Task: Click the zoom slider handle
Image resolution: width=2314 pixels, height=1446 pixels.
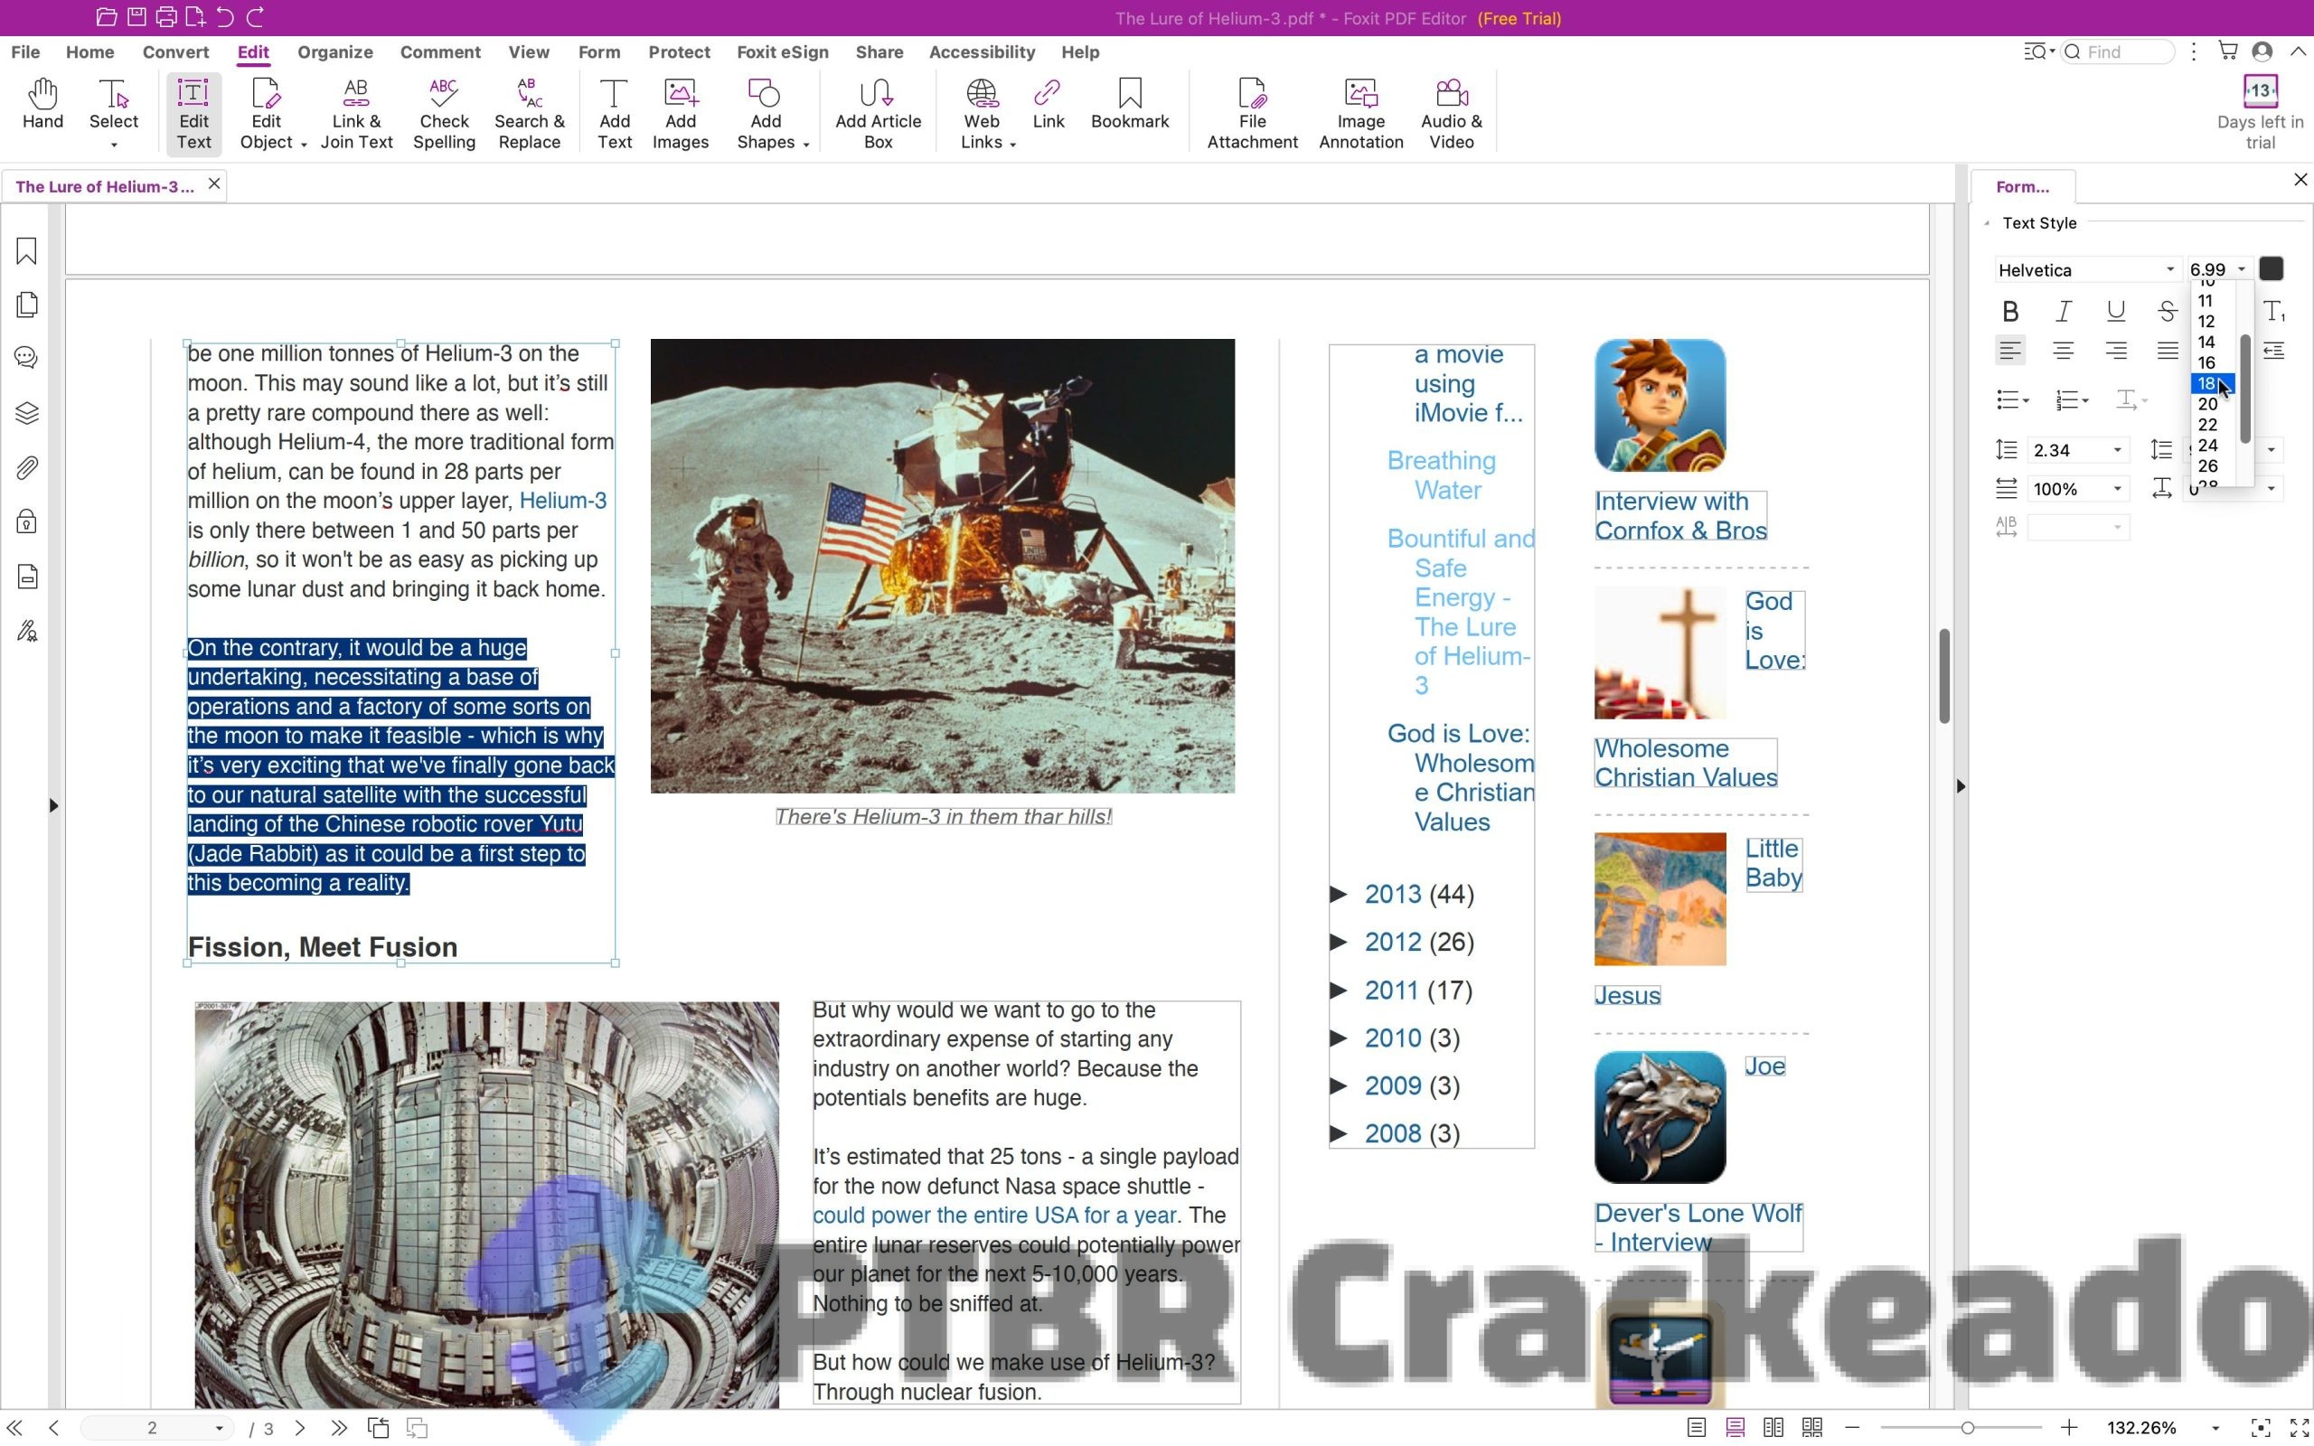Action: (x=1967, y=1428)
